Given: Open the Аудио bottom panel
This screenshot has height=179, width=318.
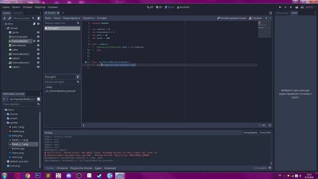Looking at the screenshot, I should 98,168.
